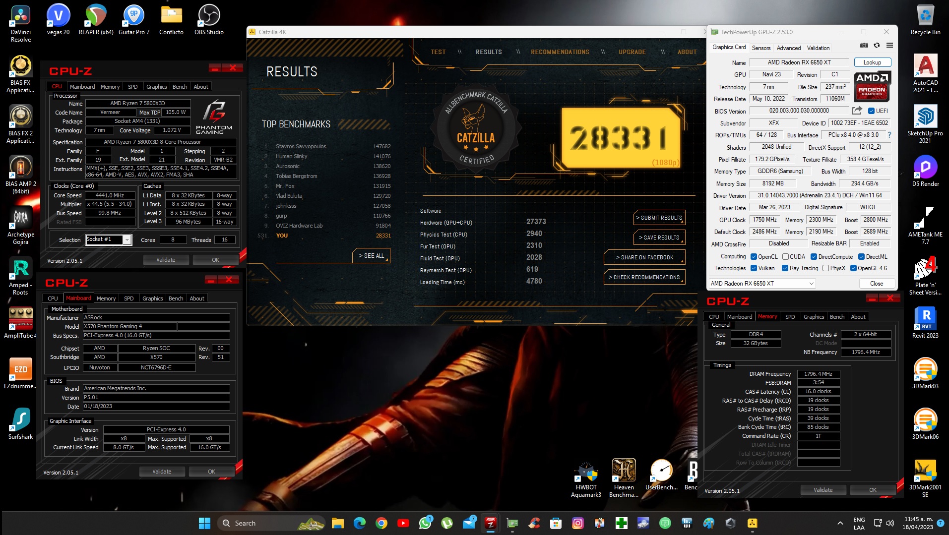The width and height of the screenshot is (949, 535).
Task: Open the AMD Radeon RX 6650 XT dropdown
Action: pyautogui.click(x=761, y=284)
